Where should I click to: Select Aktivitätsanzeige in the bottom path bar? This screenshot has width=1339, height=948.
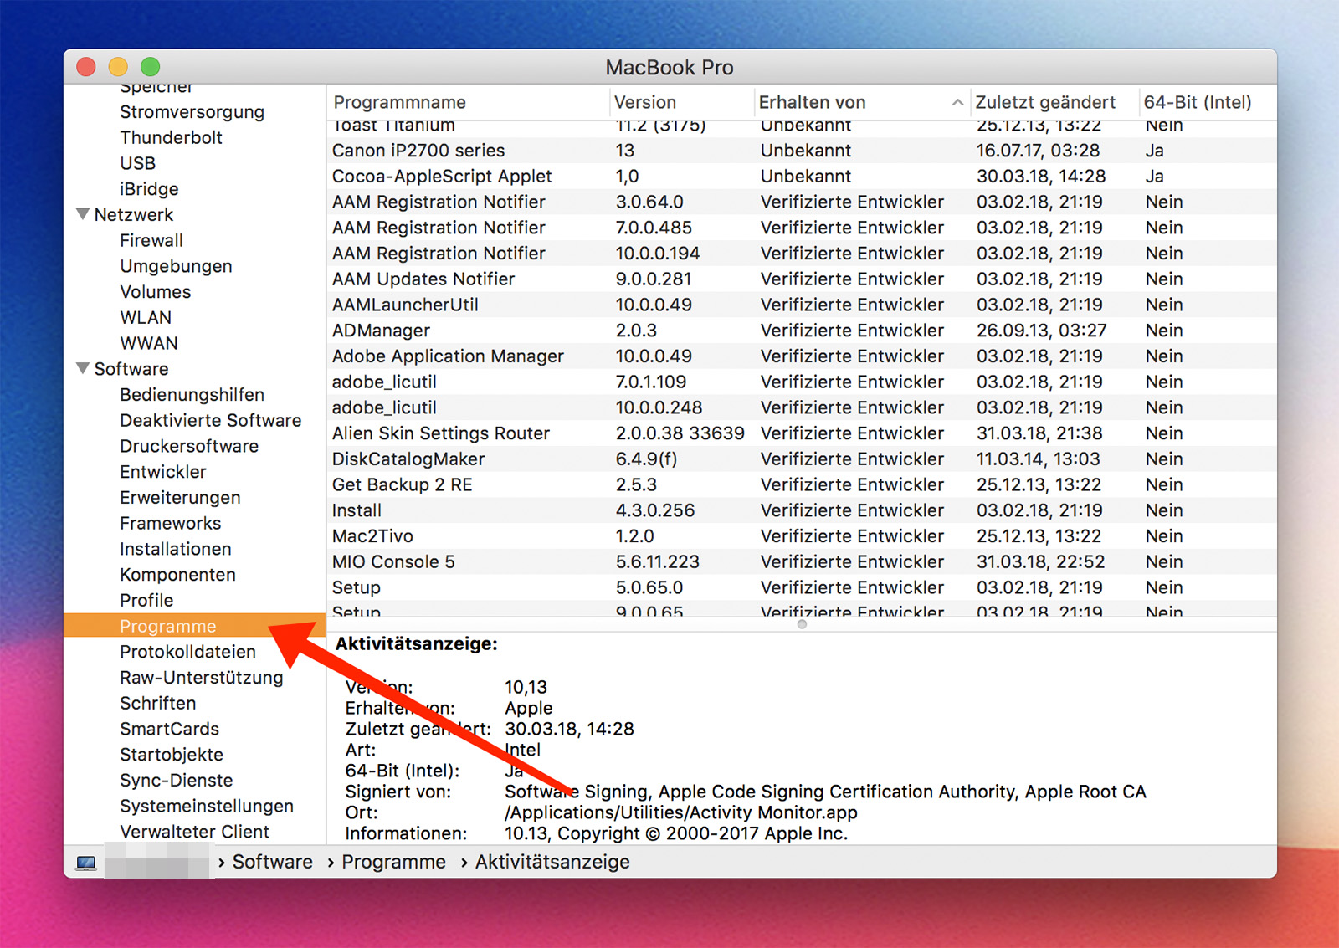point(552,862)
